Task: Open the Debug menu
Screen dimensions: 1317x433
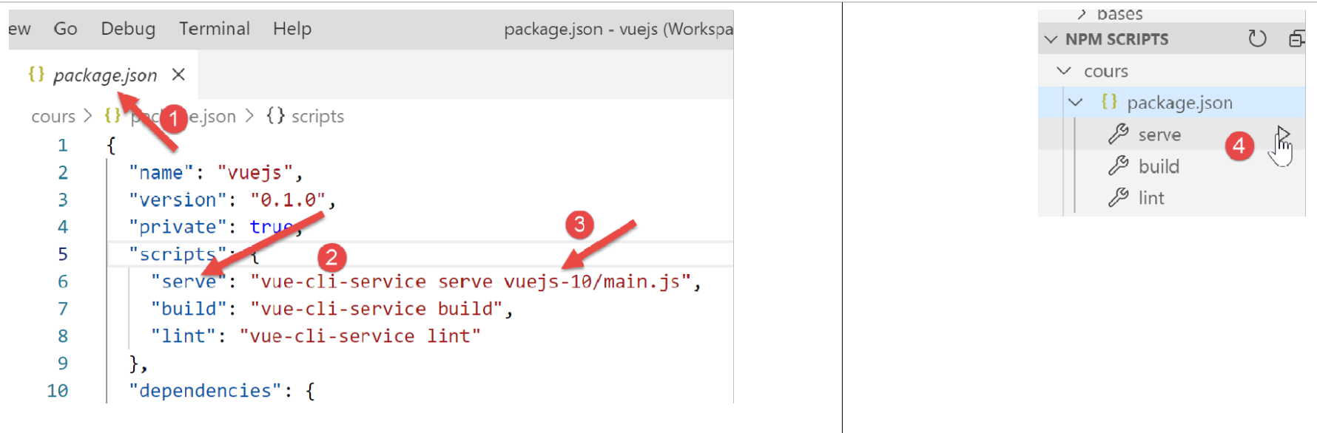Action: pos(128,29)
